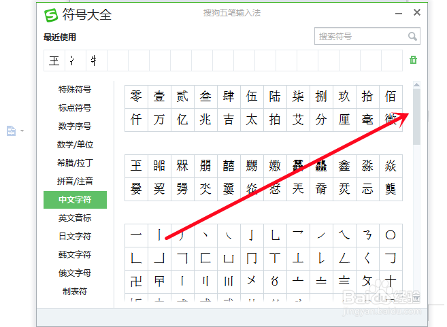
Task: Insert the character 捌
Action: (321, 97)
